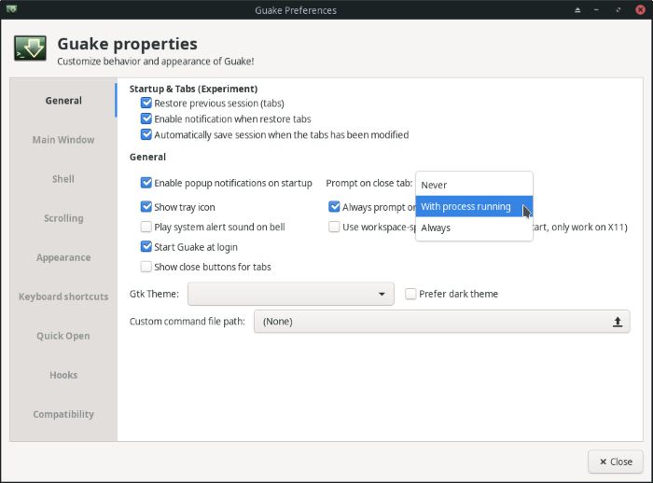Check Show close buttons for tabs
The height and width of the screenshot is (483, 653).
(x=146, y=267)
